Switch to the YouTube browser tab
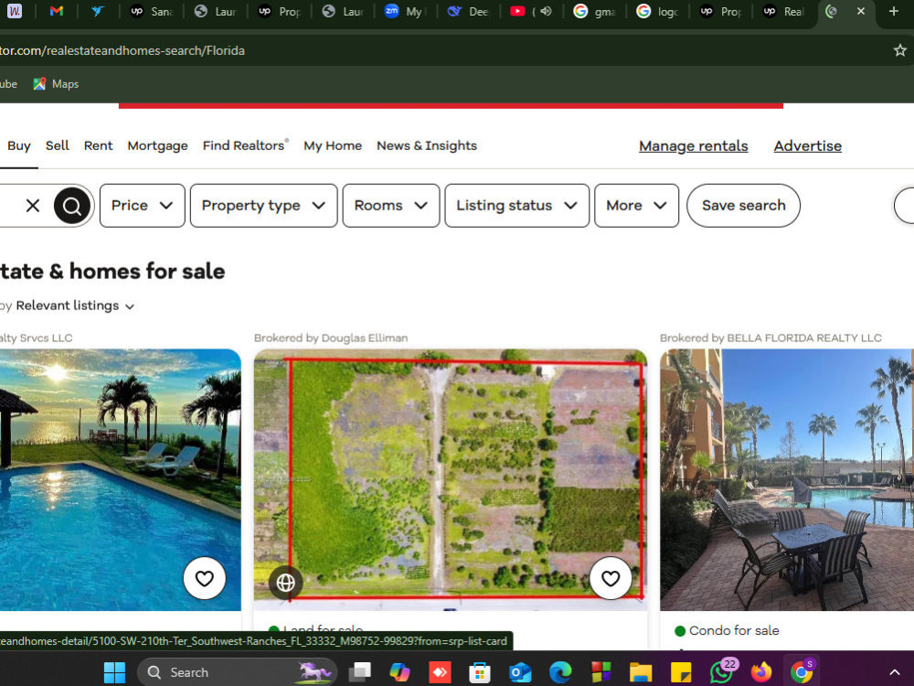Viewport: 914px width, 686px height. point(517,11)
